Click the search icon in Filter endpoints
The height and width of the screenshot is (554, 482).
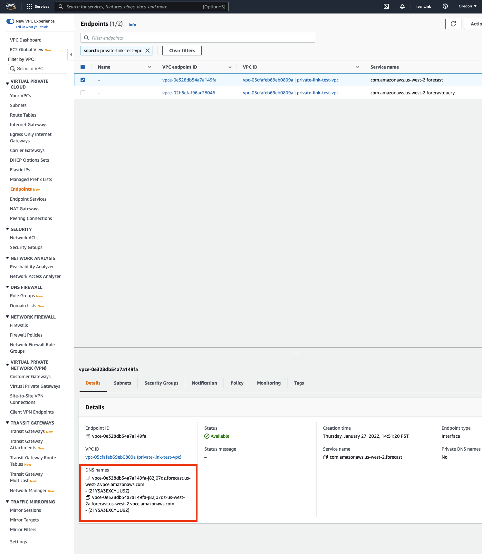point(86,38)
